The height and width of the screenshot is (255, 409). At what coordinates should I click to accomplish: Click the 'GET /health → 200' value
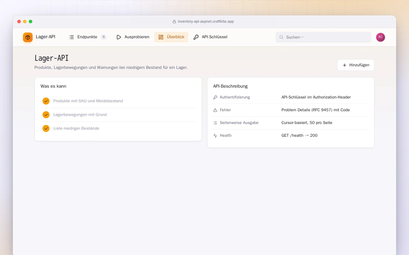(299, 135)
